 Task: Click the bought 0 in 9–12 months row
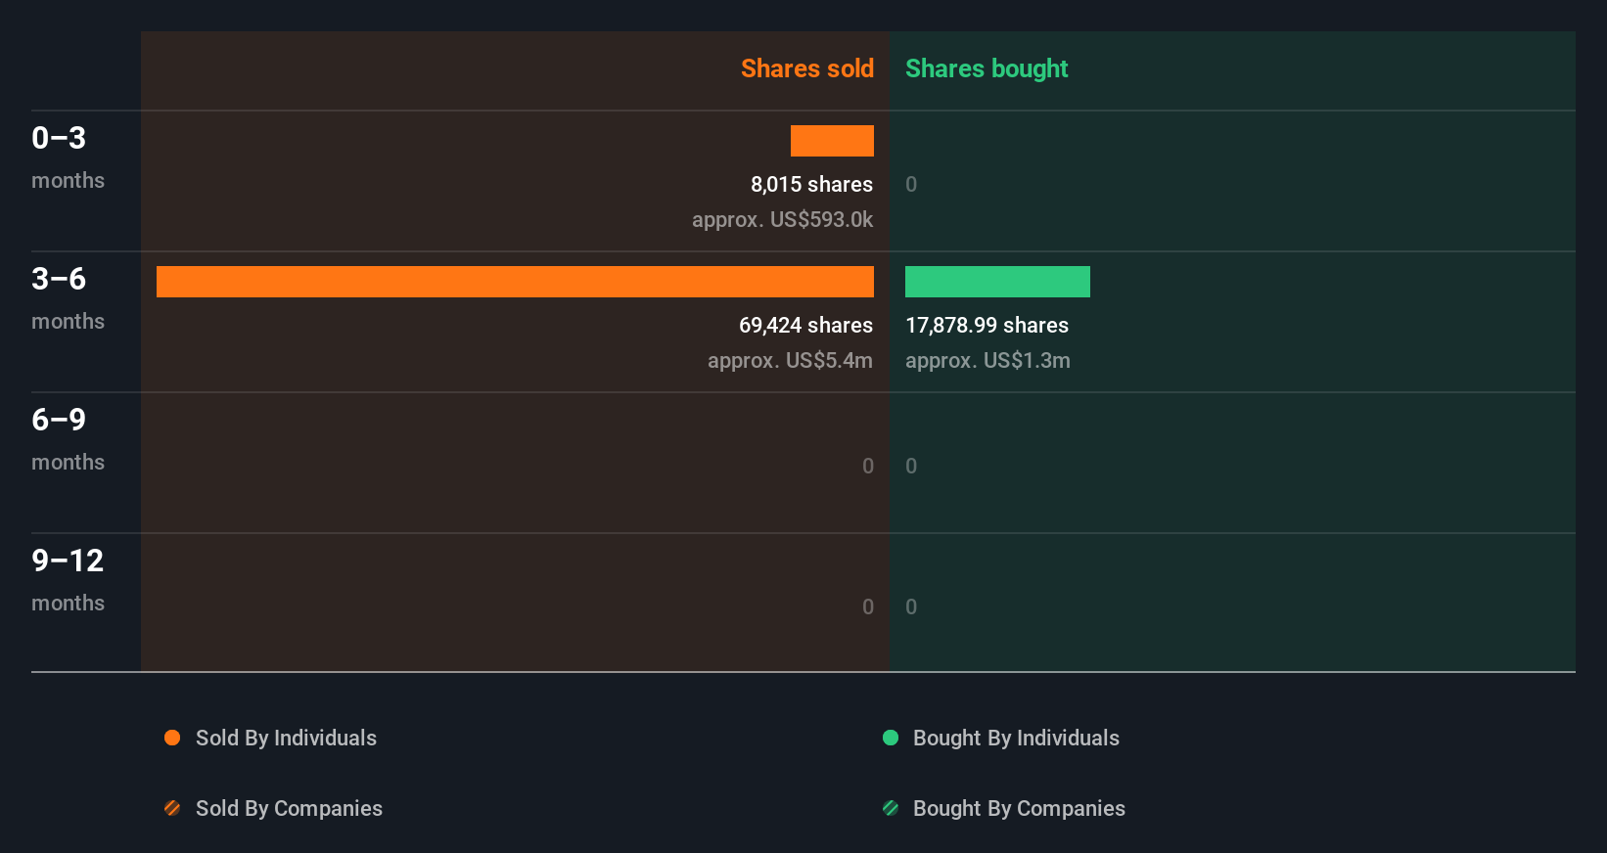tap(911, 606)
